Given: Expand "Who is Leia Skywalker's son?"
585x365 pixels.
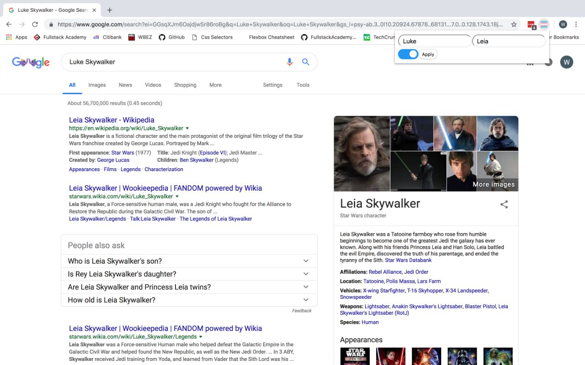Looking at the screenshot, I should point(189,261).
